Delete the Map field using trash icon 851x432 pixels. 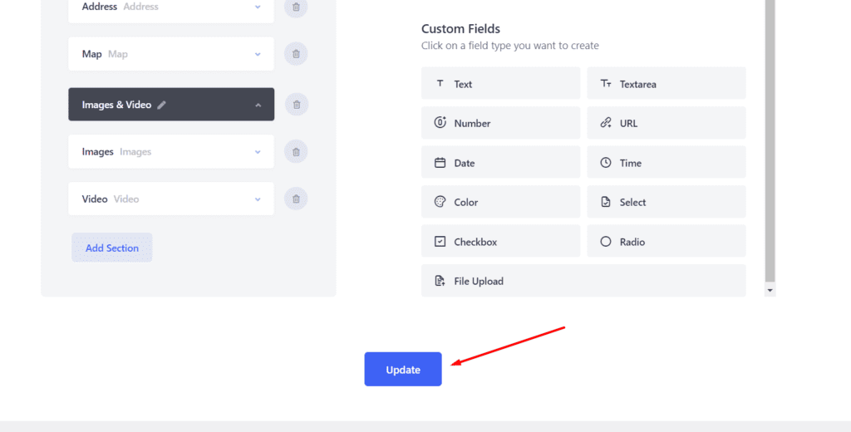pyautogui.click(x=296, y=54)
